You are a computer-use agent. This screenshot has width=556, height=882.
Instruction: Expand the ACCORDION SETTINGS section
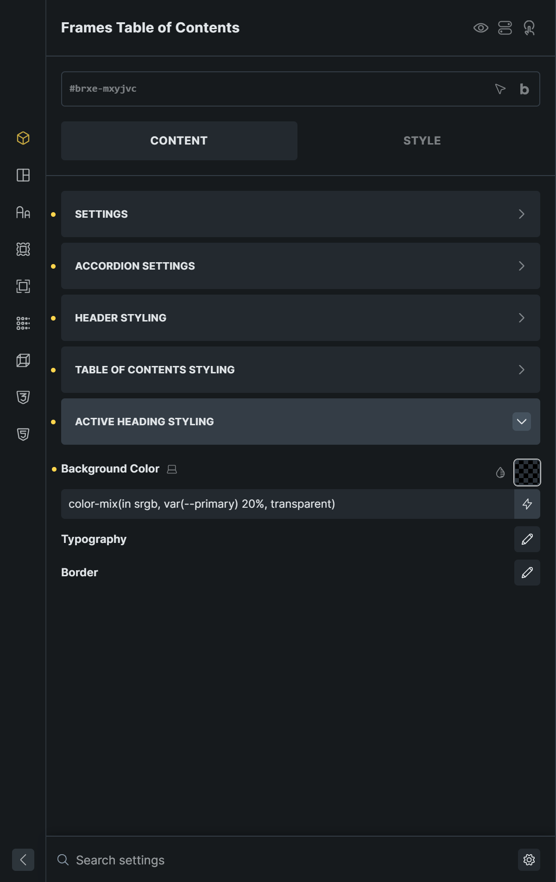(301, 266)
